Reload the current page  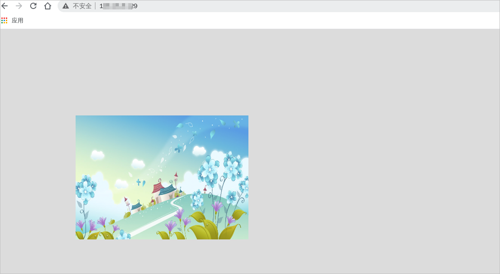[32, 6]
